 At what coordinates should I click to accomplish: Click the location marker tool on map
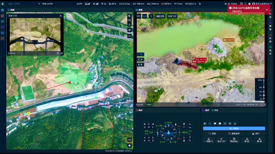pyautogui.click(x=129, y=16)
